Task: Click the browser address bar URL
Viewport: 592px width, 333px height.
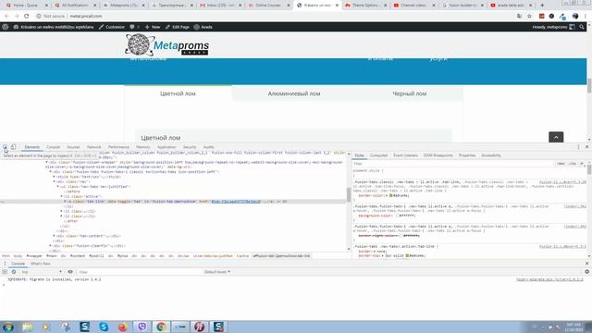Action: (86, 17)
